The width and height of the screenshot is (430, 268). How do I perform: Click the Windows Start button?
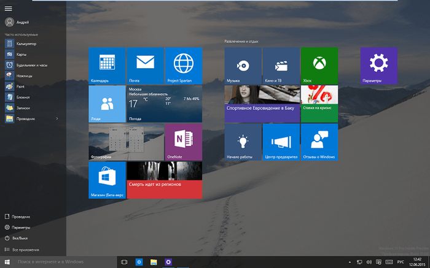(7, 262)
